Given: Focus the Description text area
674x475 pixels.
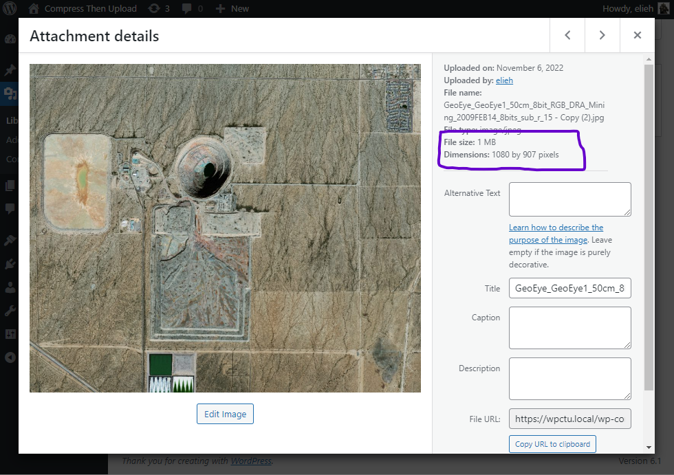Looking at the screenshot, I should tap(570, 379).
